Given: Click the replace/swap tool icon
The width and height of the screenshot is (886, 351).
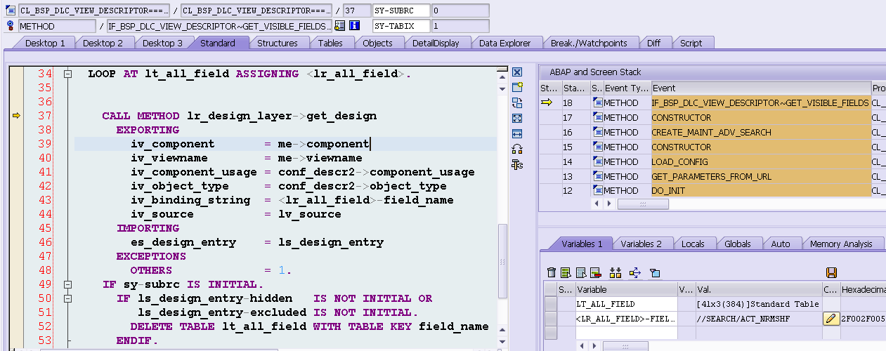Looking at the screenshot, I should point(517,102).
